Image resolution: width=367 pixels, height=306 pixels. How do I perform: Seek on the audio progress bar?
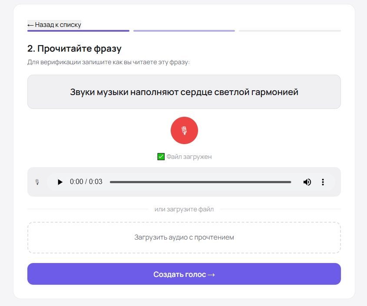point(200,182)
